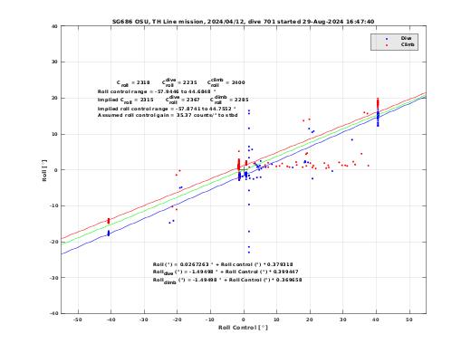Screen dimensions: 471x353
Task: Click the Roll dive fit equation text
Action: coord(226,272)
